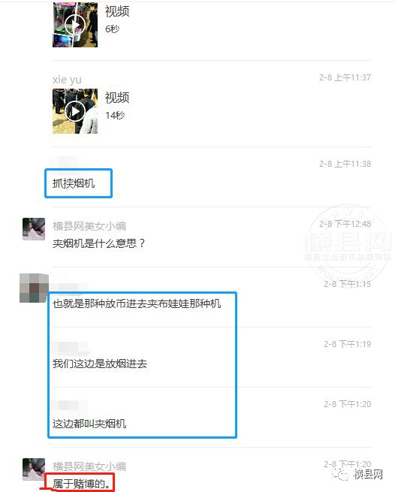Select the message 这边都叫夹烟机

point(89,424)
